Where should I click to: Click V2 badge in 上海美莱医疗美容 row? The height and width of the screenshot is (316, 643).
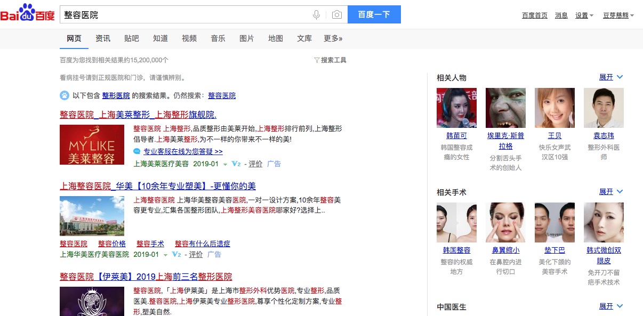click(x=236, y=164)
